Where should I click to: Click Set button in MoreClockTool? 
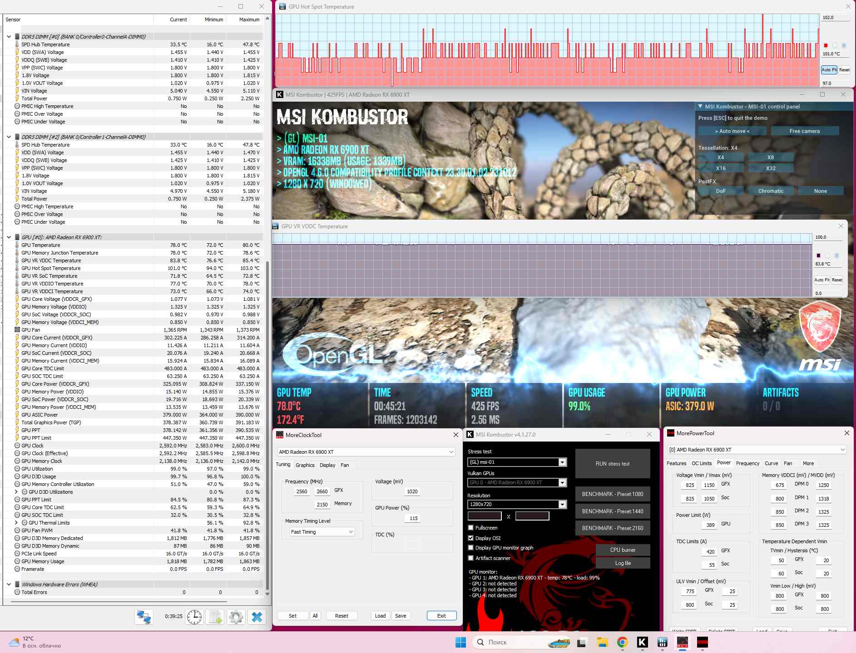292,616
